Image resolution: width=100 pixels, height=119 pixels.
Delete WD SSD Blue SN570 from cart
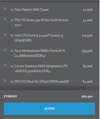pos(5,81)
